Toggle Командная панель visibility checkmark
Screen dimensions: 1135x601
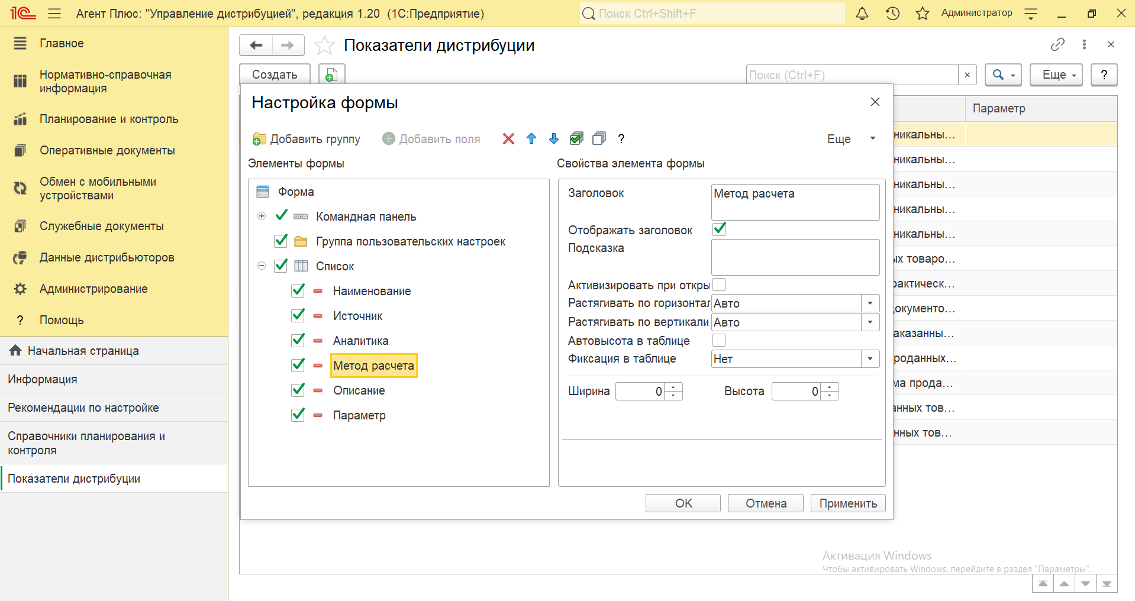(x=282, y=215)
